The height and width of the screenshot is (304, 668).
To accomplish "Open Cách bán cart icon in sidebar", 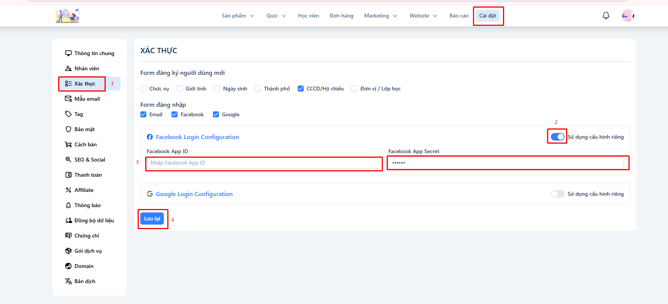I will point(68,144).
